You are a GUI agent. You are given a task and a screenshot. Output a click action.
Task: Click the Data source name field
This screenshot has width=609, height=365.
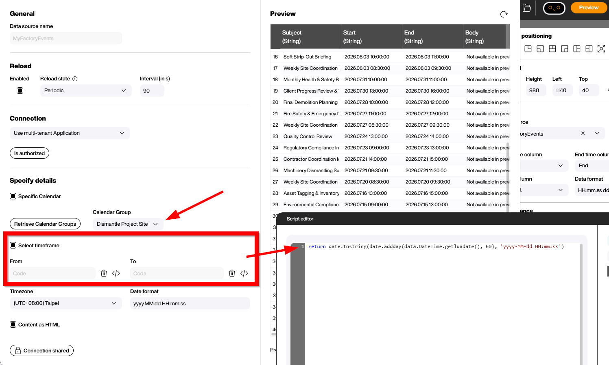(x=66, y=39)
